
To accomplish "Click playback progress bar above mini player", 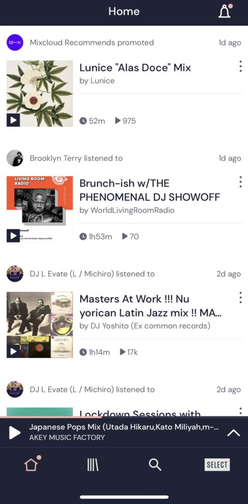I will click(124, 417).
